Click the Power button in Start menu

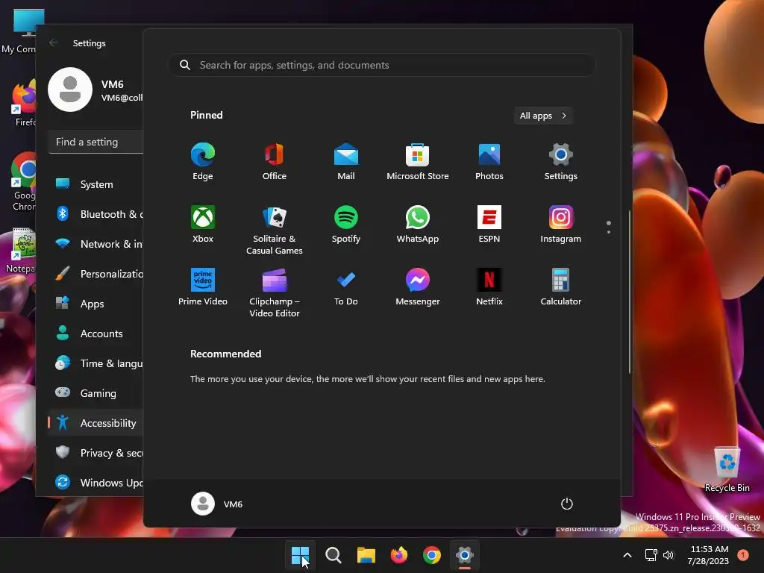click(x=567, y=504)
